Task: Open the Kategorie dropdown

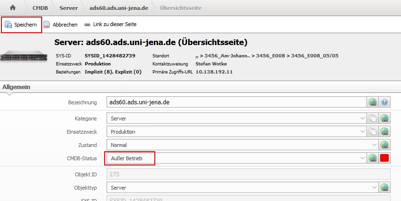Action: (x=237, y=119)
